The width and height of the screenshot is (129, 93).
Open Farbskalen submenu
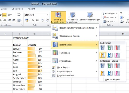(75, 53)
